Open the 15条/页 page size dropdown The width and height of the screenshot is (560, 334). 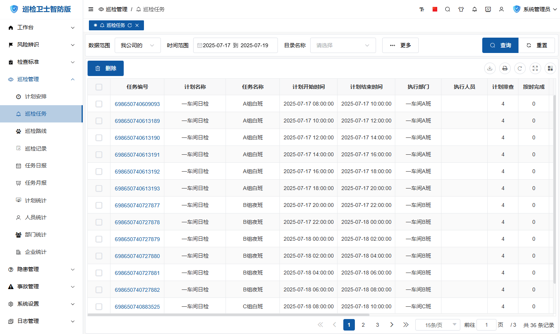tap(438, 325)
